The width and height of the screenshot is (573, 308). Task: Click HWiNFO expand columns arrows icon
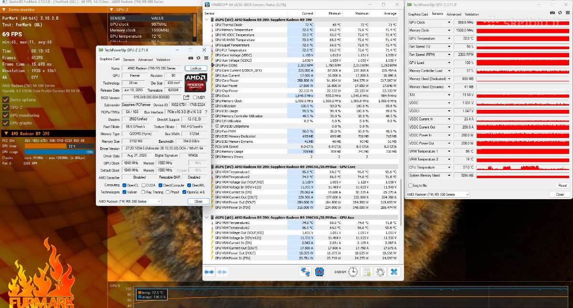pos(209,272)
